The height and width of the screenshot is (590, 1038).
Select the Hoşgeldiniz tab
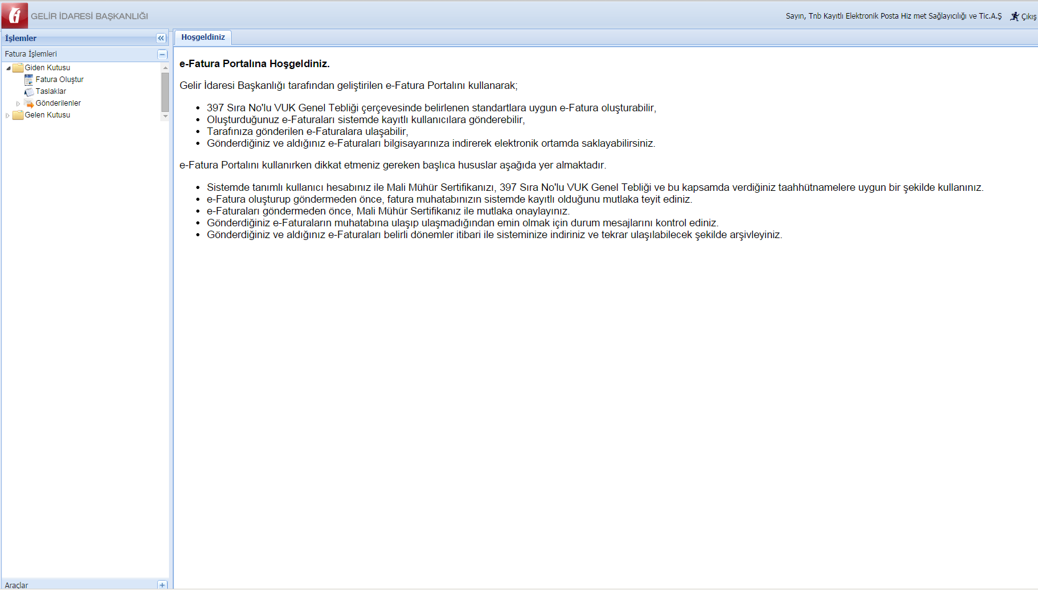pyautogui.click(x=203, y=37)
